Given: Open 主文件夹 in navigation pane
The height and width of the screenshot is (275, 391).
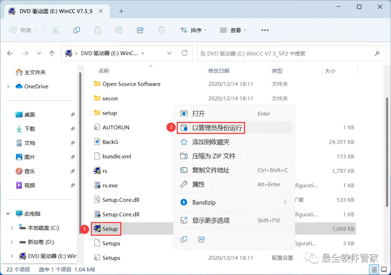Looking at the screenshot, I should coord(31,72).
